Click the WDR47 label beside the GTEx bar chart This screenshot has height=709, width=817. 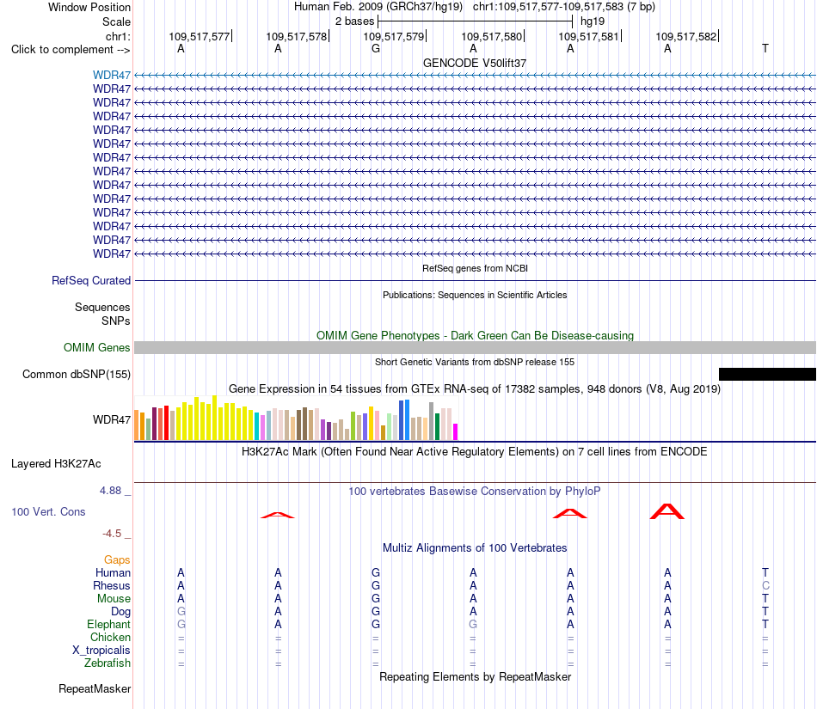(112, 419)
